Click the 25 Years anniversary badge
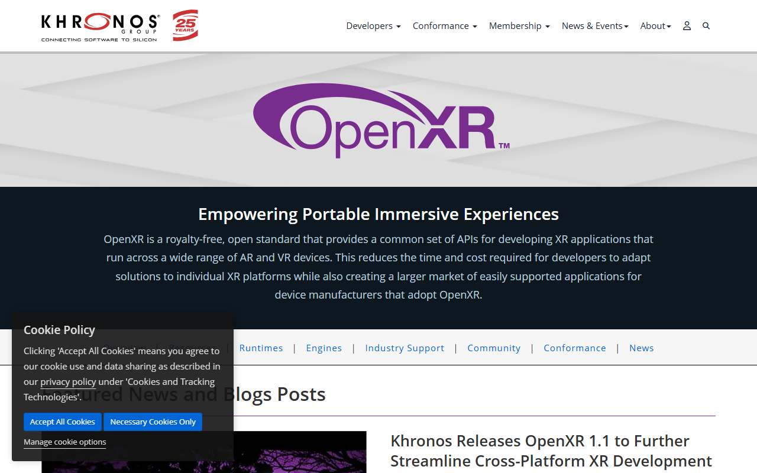This screenshot has width=757, height=473. (185, 25)
